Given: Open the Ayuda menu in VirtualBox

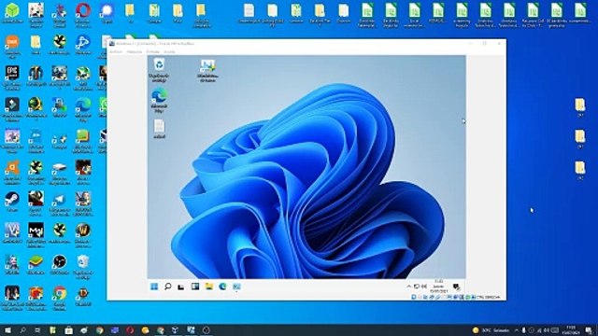Looking at the screenshot, I should (169, 51).
